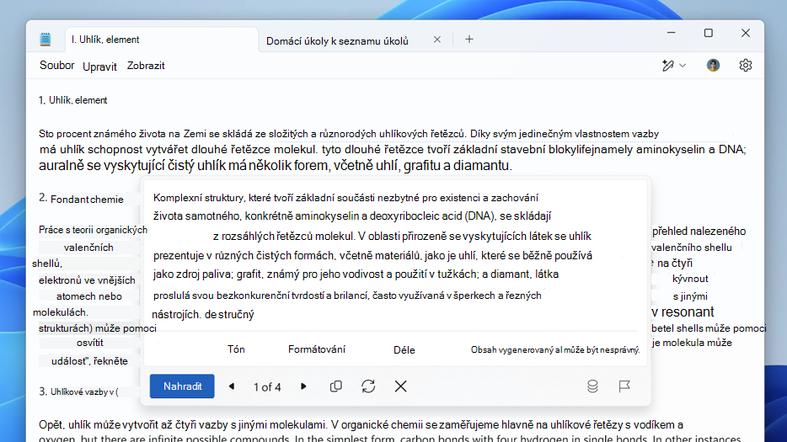Screen dimensions: 787x442
Task: Open the Upravit menu
Action: tap(99, 67)
